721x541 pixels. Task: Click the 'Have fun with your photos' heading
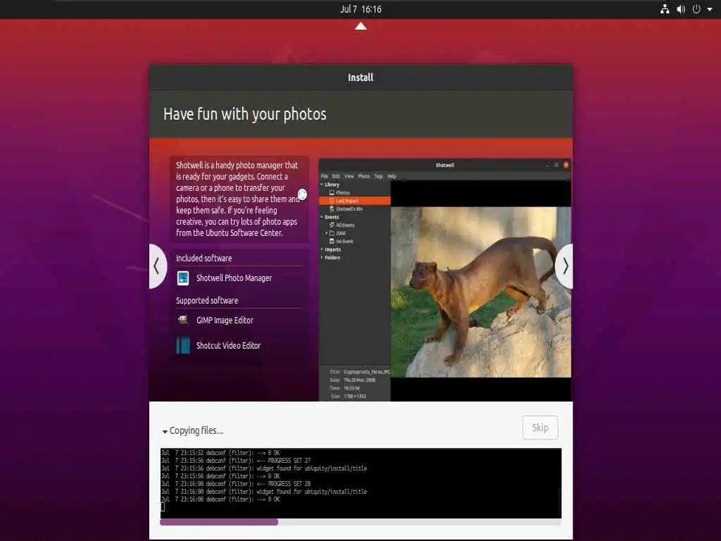pos(244,114)
